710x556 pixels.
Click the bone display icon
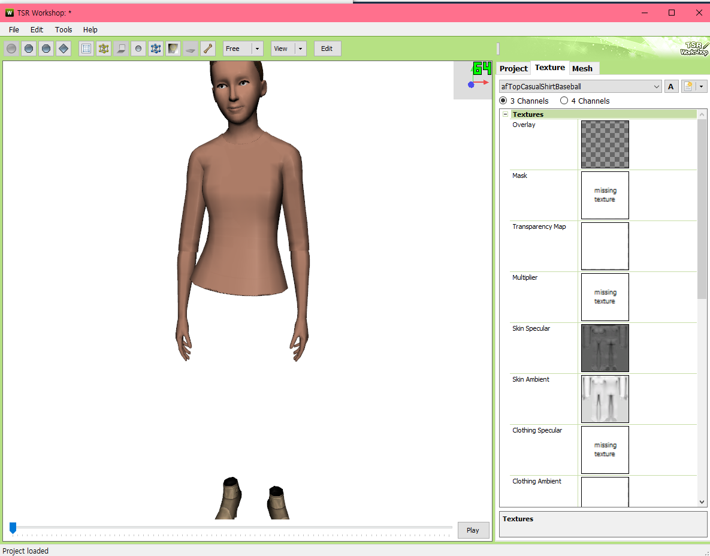[208, 49]
